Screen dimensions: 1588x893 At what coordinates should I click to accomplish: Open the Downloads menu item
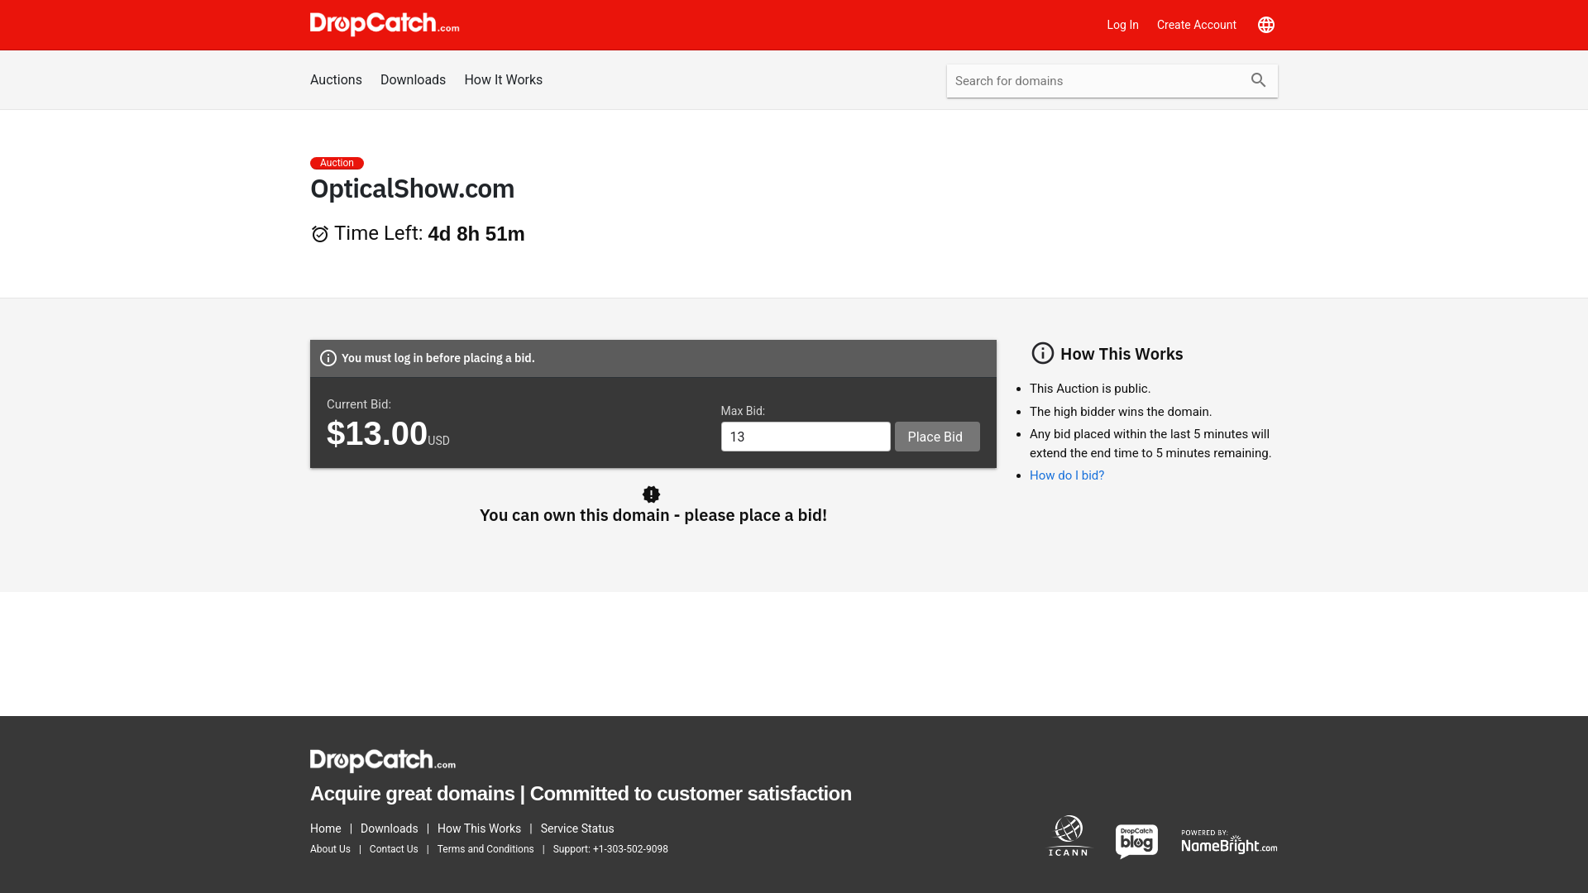pos(413,80)
